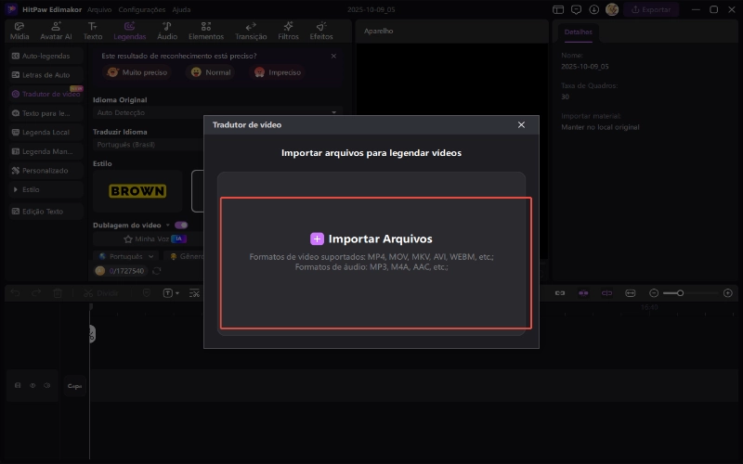This screenshot has height=464, width=743.
Task: Select Legenda Man... in sidebar
Action: (46, 151)
